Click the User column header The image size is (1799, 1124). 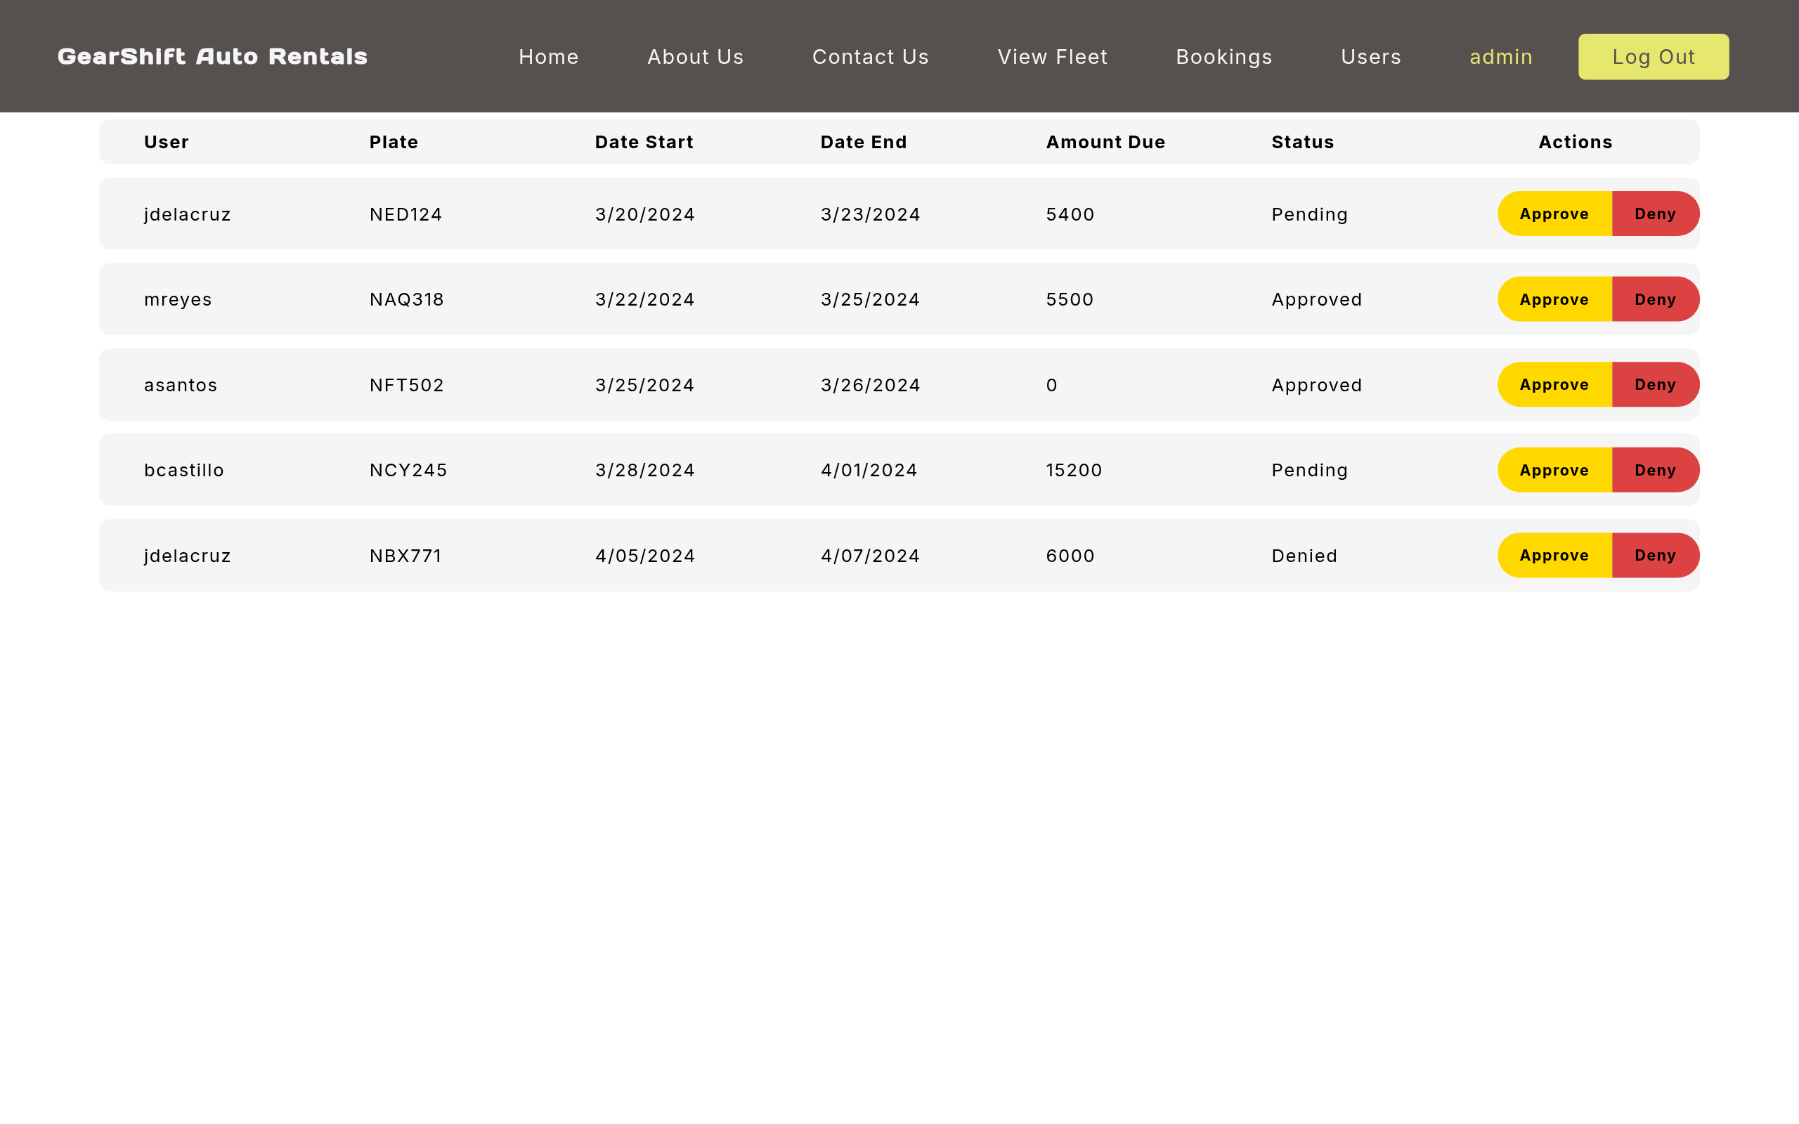click(167, 142)
